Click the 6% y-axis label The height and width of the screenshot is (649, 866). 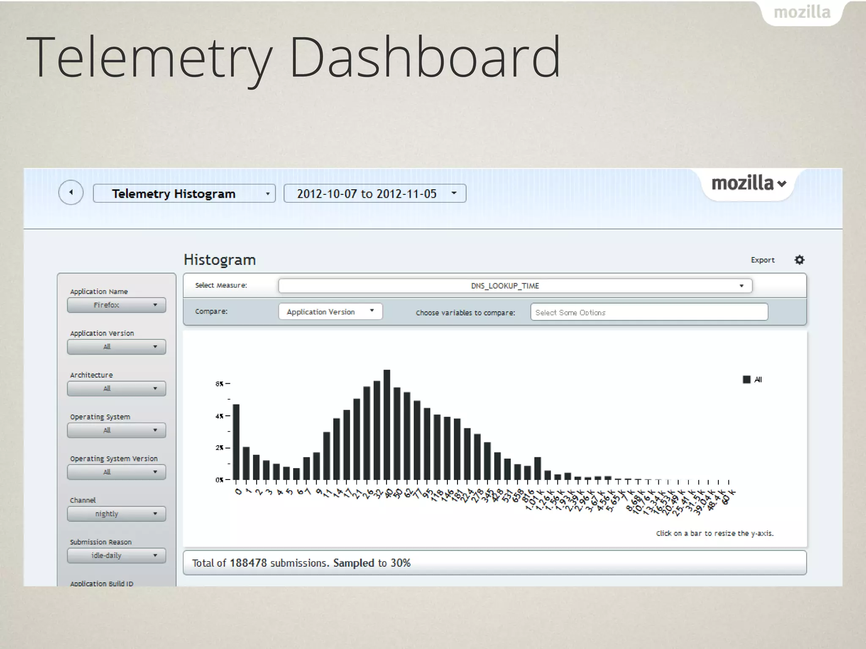pos(219,384)
